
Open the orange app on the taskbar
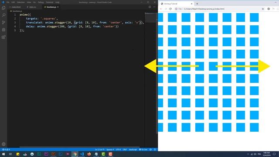[110, 154]
